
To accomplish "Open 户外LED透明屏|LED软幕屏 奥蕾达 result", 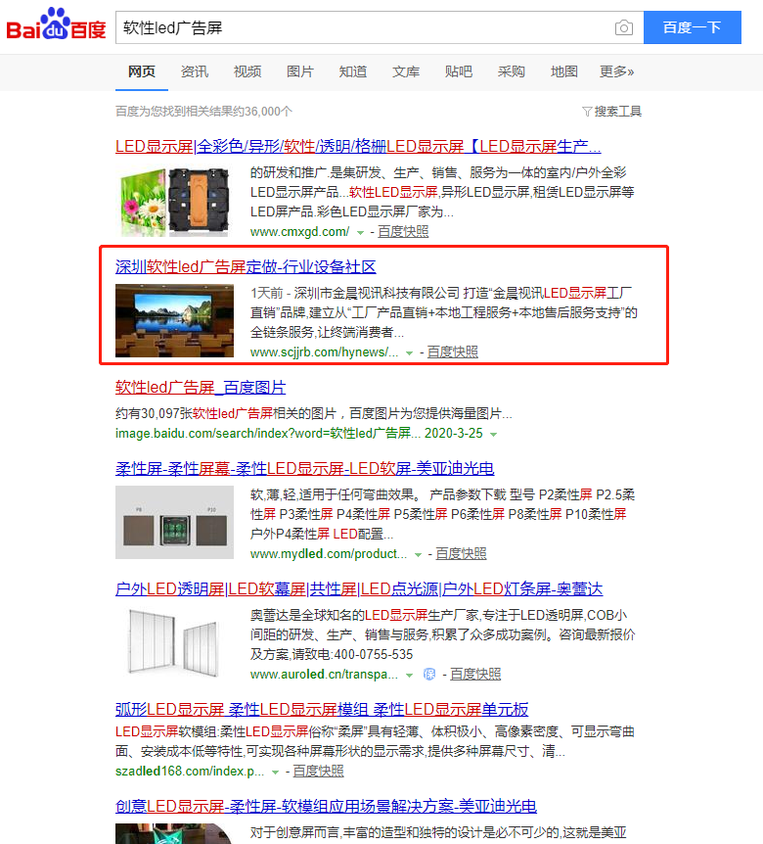I will pyautogui.click(x=359, y=588).
